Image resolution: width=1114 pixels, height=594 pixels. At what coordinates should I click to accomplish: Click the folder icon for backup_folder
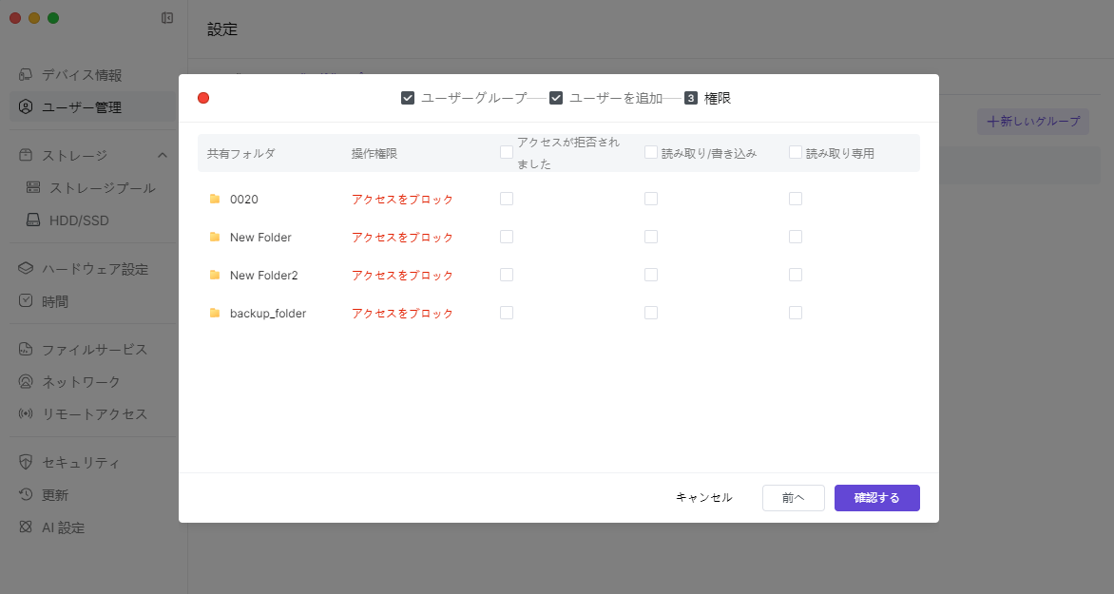tap(215, 313)
